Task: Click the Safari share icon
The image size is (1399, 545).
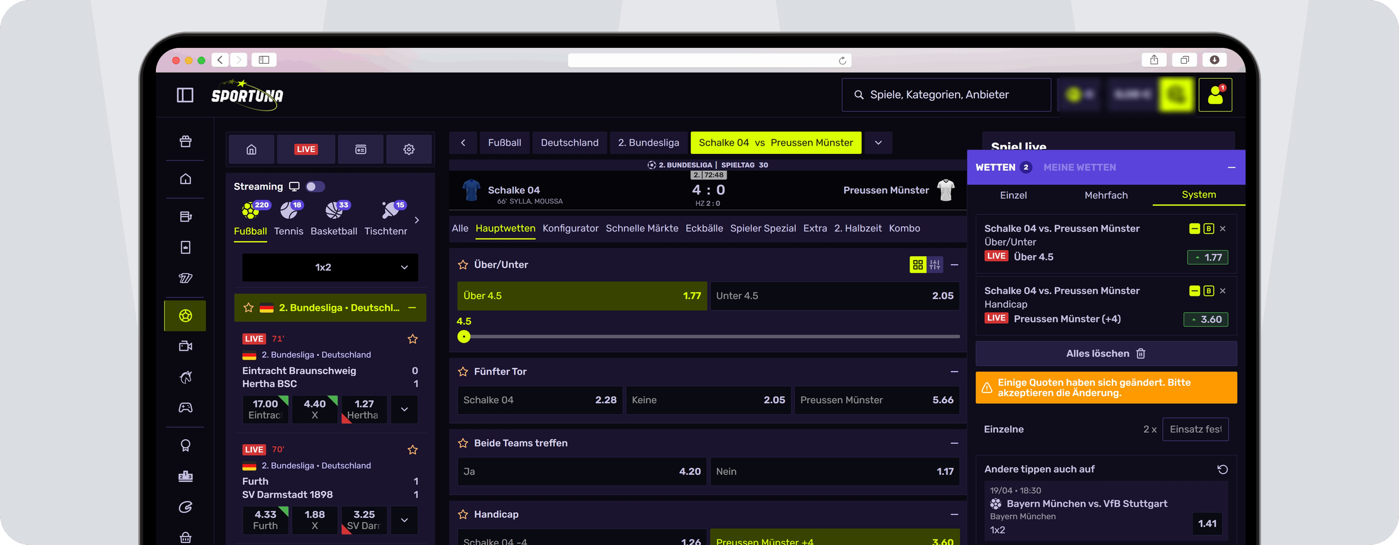Action: coord(1154,60)
